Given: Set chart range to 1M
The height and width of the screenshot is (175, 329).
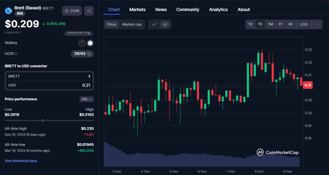Looking at the screenshot, I should (271, 24).
